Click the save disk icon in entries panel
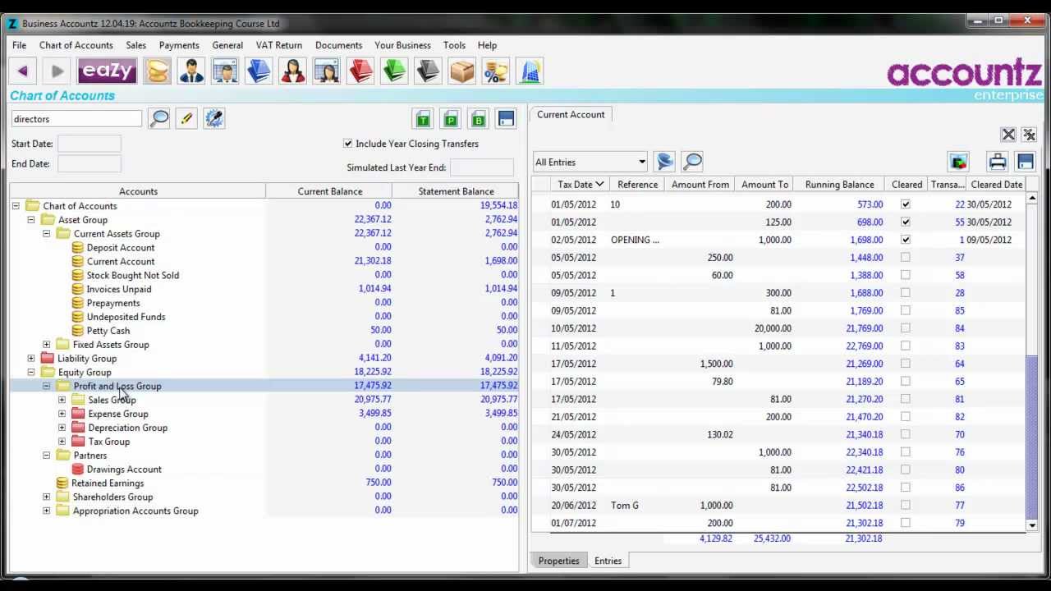The width and height of the screenshot is (1051, 591). pyautogui.click(x=1025, y=162)
